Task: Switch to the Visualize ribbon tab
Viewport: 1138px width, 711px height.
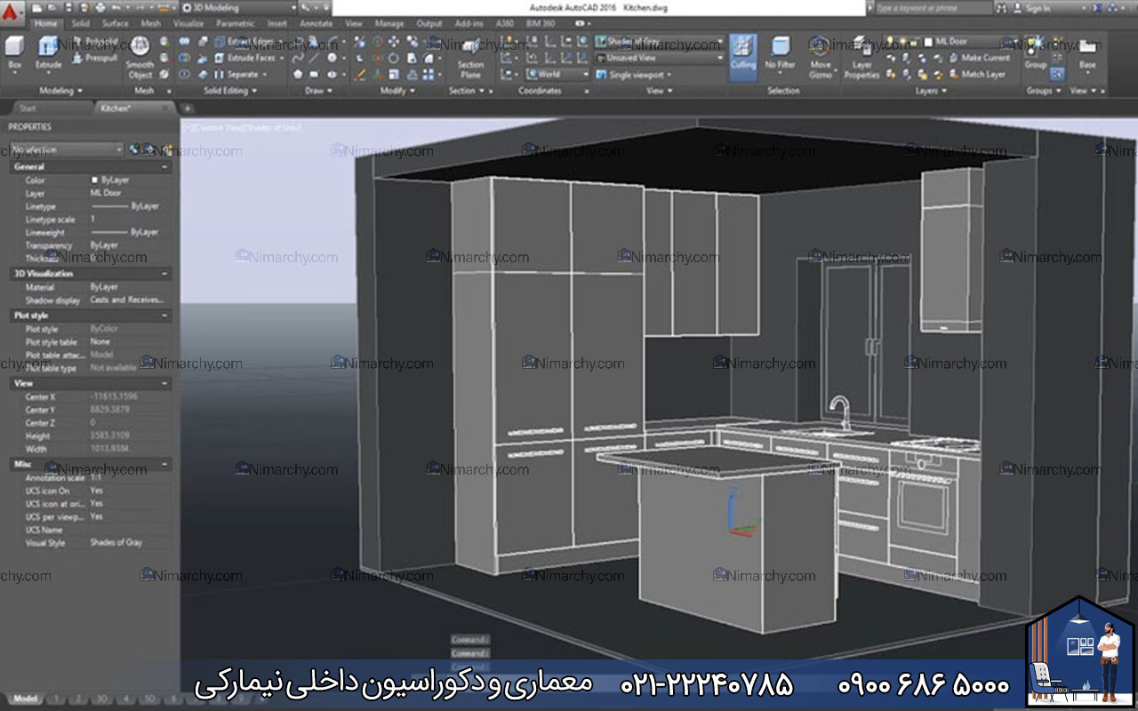Action: [188, 24]
